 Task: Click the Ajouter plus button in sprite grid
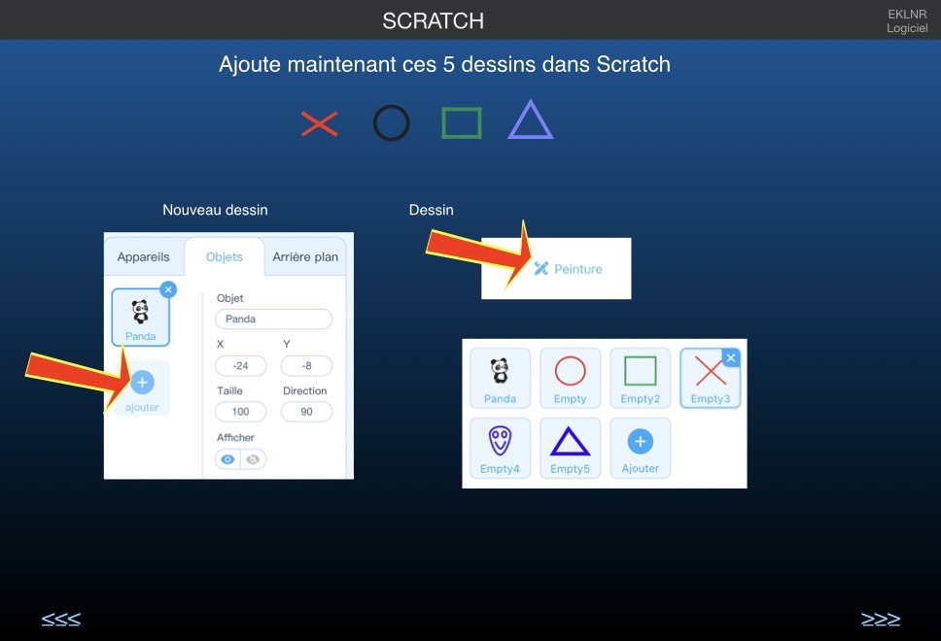[641, 449]
